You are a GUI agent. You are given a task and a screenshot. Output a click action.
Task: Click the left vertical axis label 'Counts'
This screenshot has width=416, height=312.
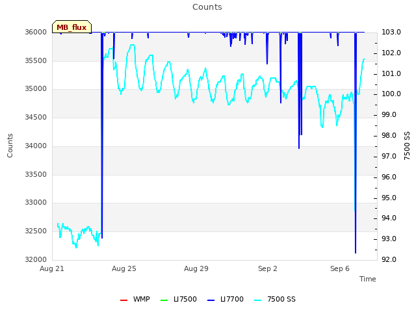10,146
